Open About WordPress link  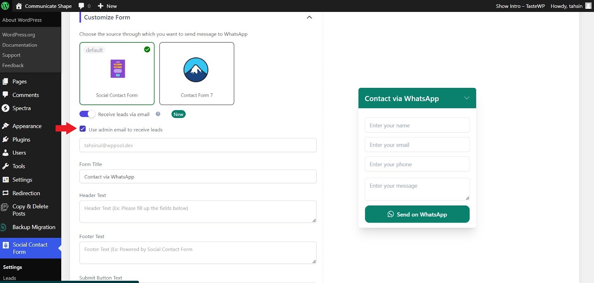point(22,20)
